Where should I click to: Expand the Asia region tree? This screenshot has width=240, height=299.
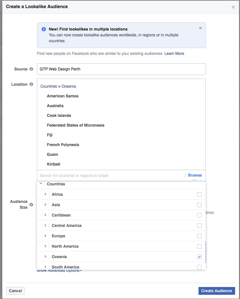coord(46,205)
